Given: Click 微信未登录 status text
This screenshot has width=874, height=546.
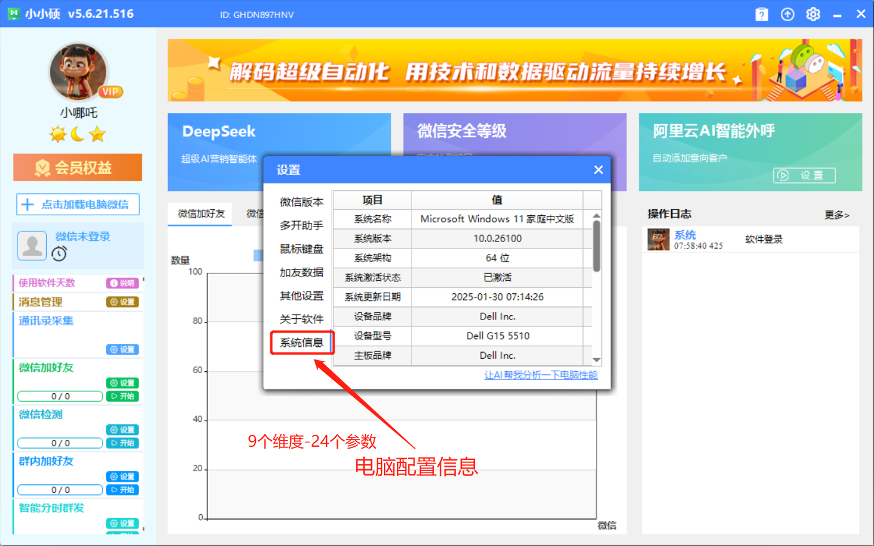Looking at the screenshot, I should 82,236.
